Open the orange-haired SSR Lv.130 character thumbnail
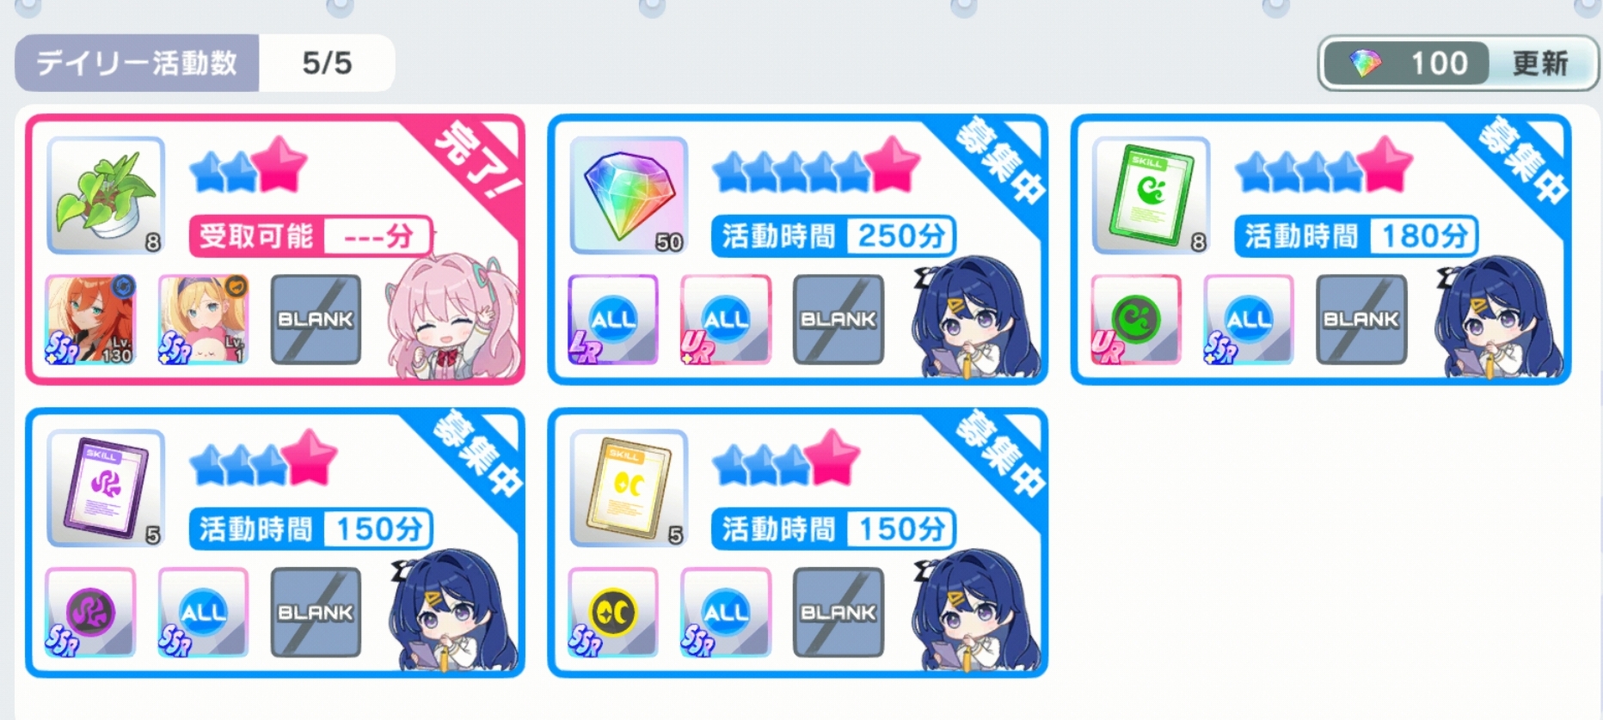Image resolution: width=1603 pixels, height=720 pixels. click(x=90, y=320)
